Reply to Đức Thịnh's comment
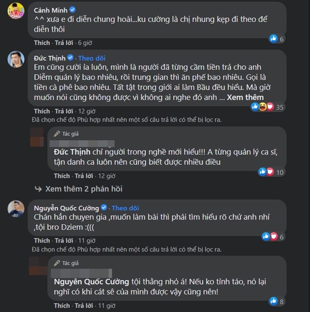310x312 pixels. click(64, 111)
